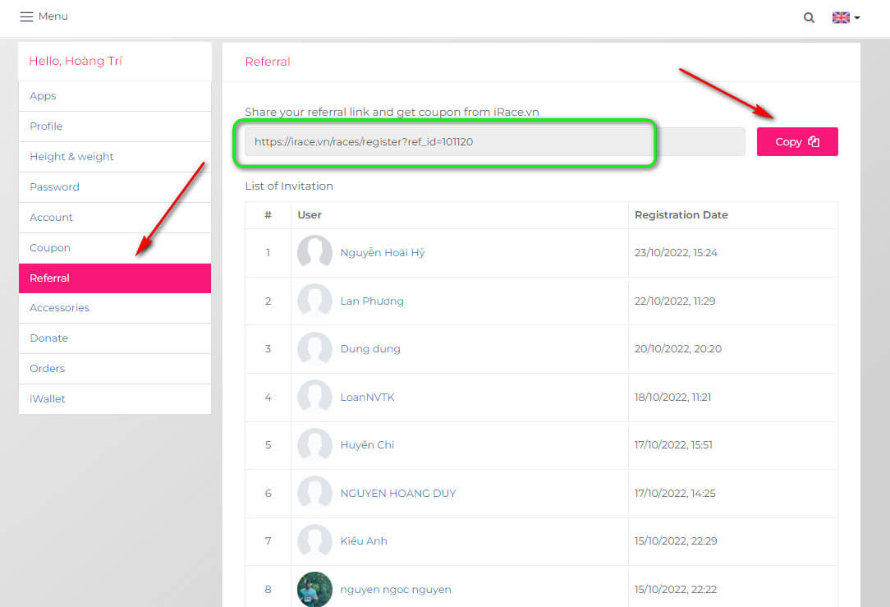Screen dimensions: 890x607
Task: Open Account in sidebar
Action: point(115,218)
